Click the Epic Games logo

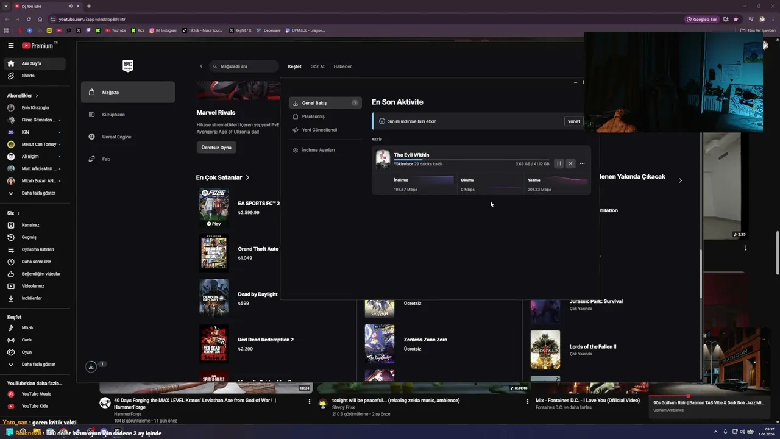coord(127,66)
